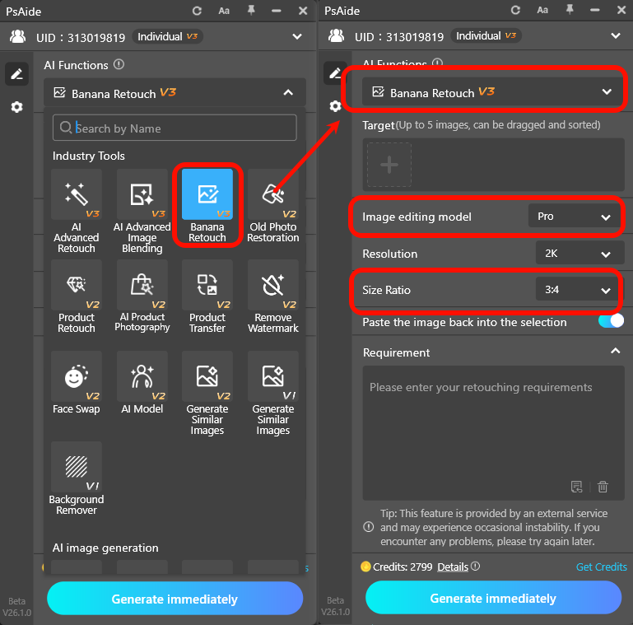Image resolution: width=633 pixels, height=625 pixels.
Task: Pin the left PsAide panel
Action: 251,11
